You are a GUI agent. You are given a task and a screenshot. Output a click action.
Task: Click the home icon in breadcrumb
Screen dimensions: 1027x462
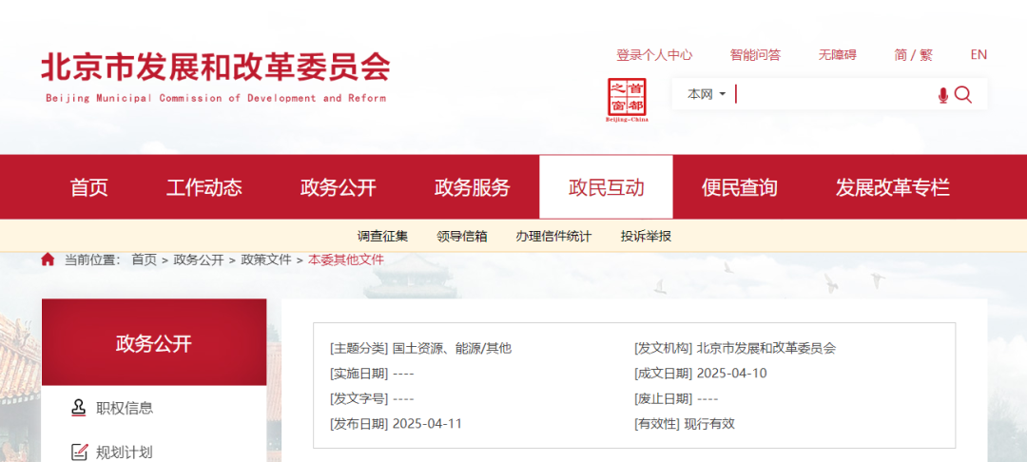coord(48,260)
